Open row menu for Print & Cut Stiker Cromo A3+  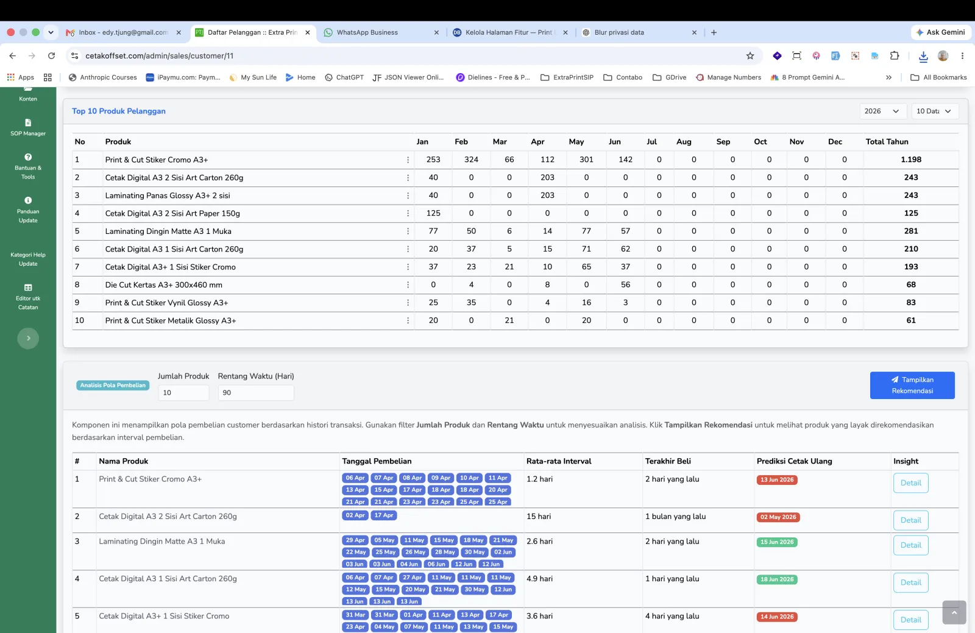pos(408,160)
